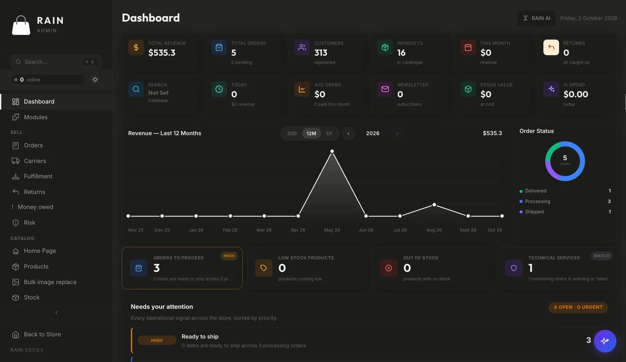Open the floating AI sparkle assistant button
The height and width of the screenshot is (362, 626).
(x=605, y=341)
